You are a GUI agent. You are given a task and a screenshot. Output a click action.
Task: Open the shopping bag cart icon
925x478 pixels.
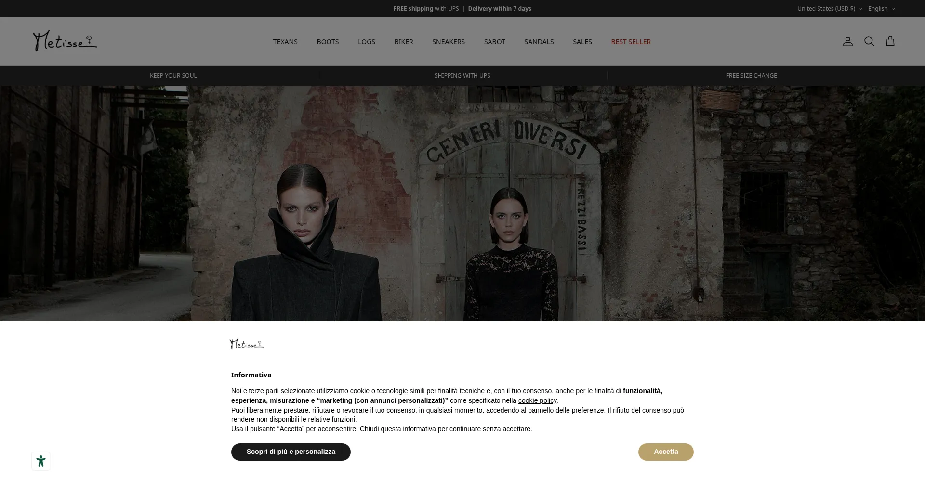coord(890,41)
